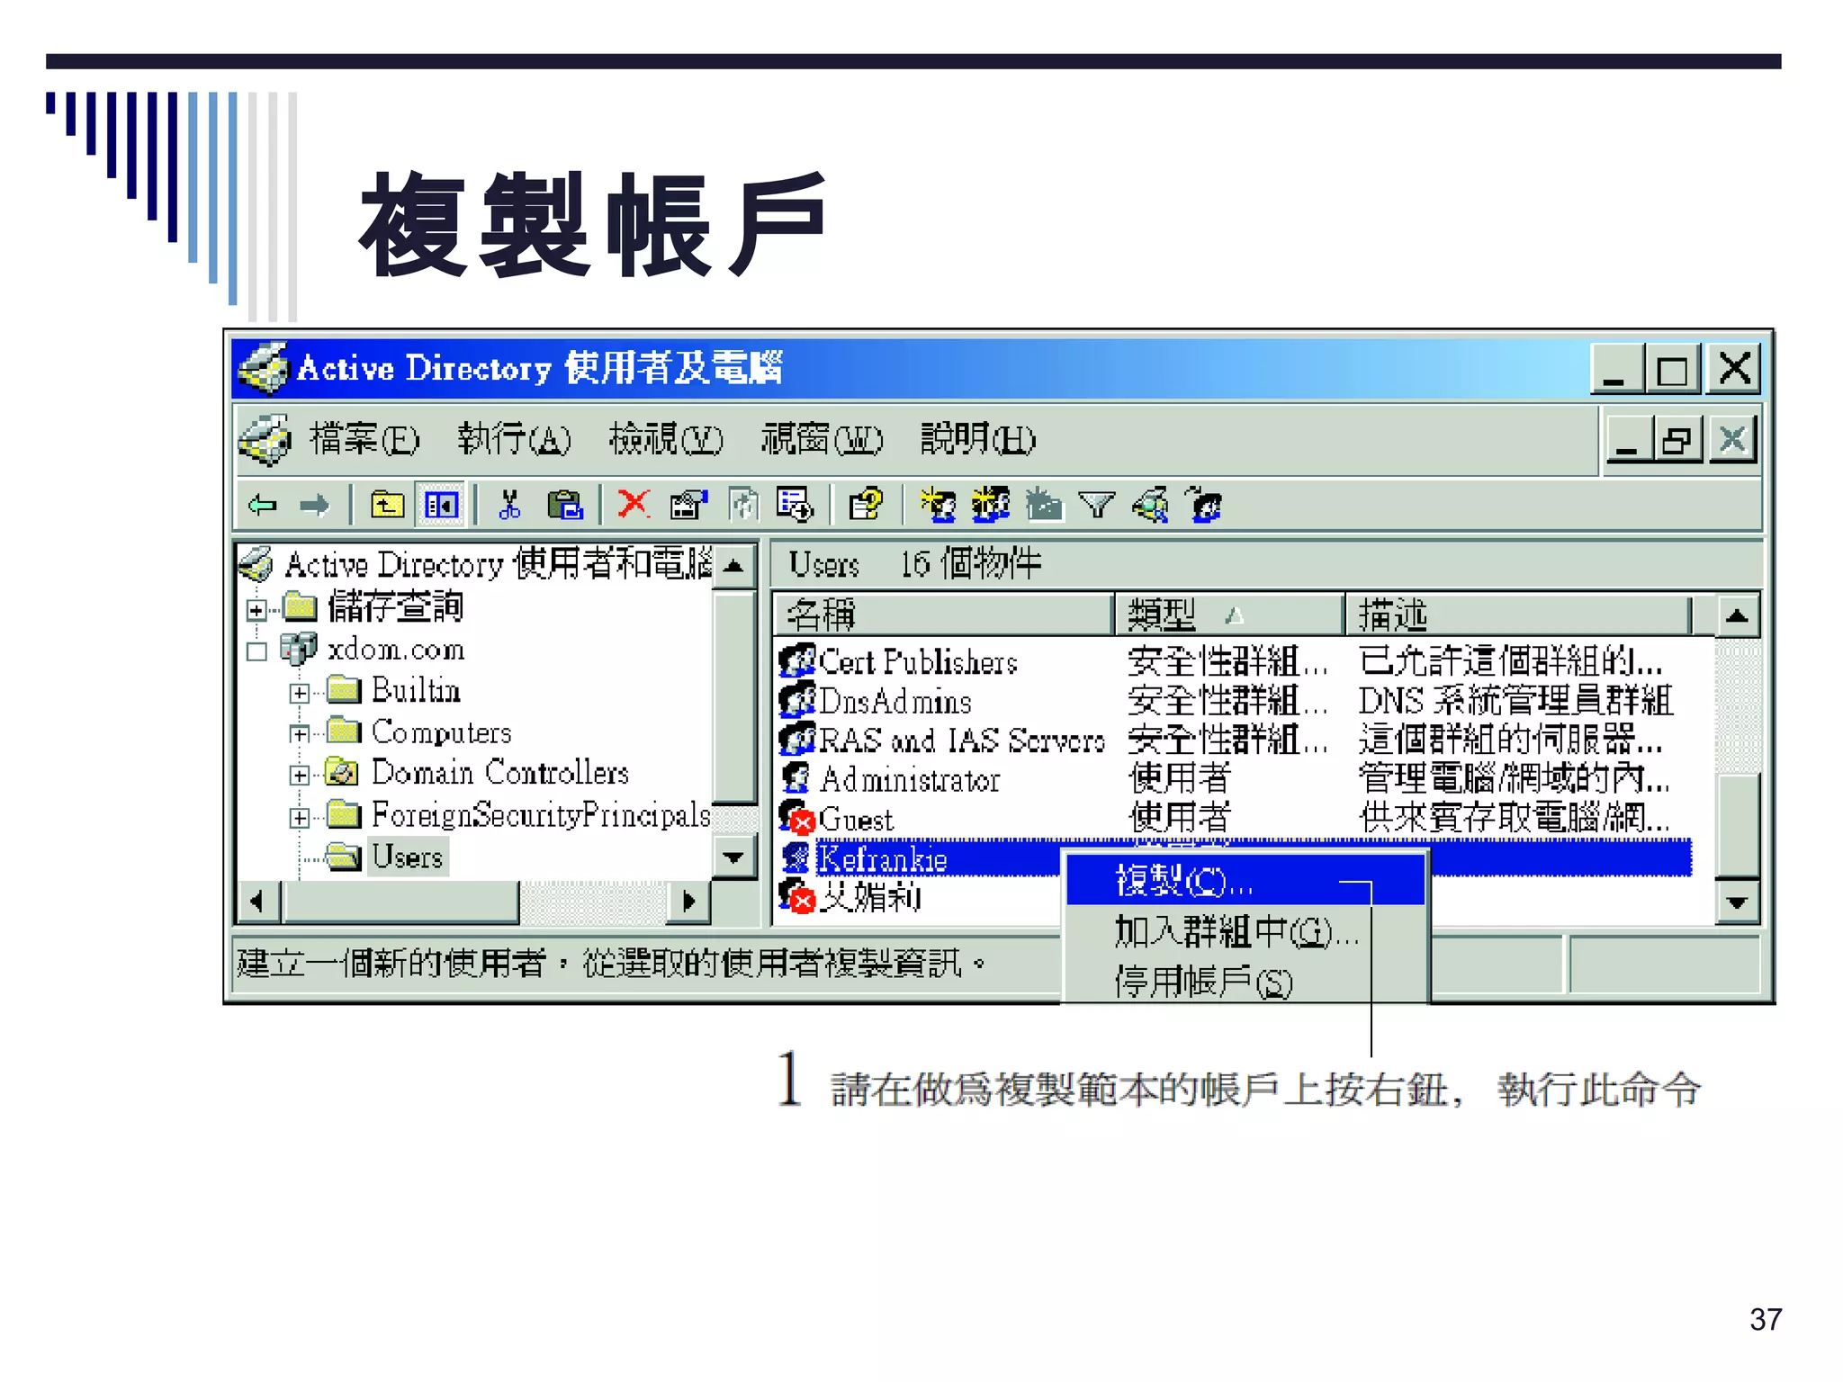Select the DnsAdmins group
Image resolution: width=1843 pixels, height=1382 pixels.
coord(895,701)
